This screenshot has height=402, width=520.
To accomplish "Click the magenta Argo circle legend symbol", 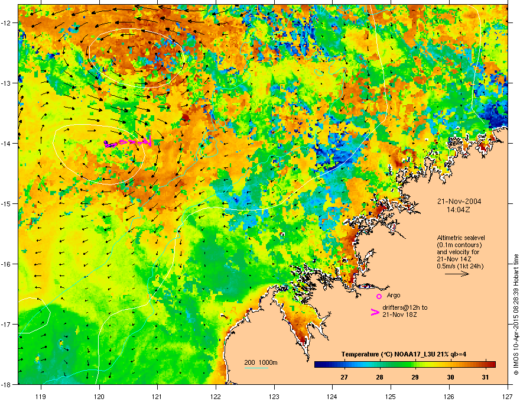I will pyautogui.click(x=379, y=296).
